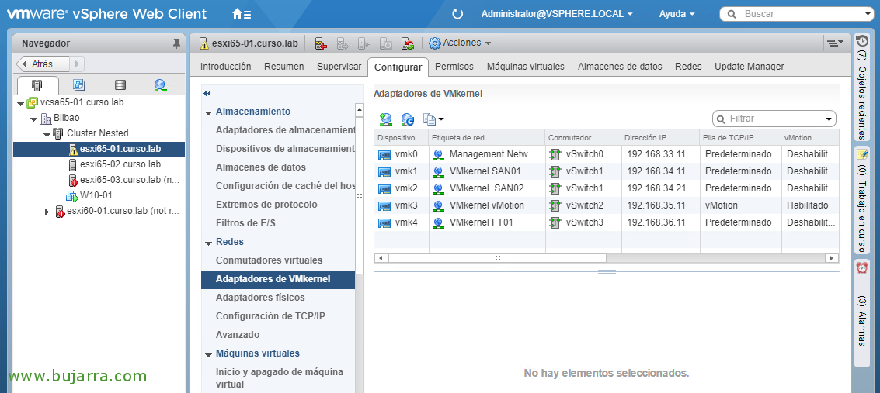This screenshot has height=393, width=880.
Task: Click the refresh network adapters icon
Action: 408,119
